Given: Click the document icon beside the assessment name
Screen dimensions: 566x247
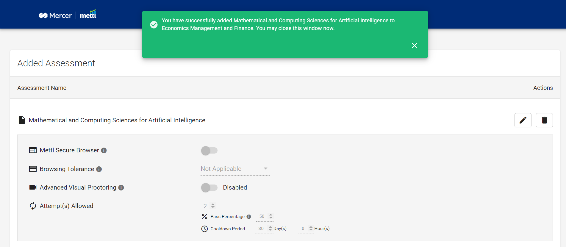Looking at the screenshot, I should pos(22,120).
